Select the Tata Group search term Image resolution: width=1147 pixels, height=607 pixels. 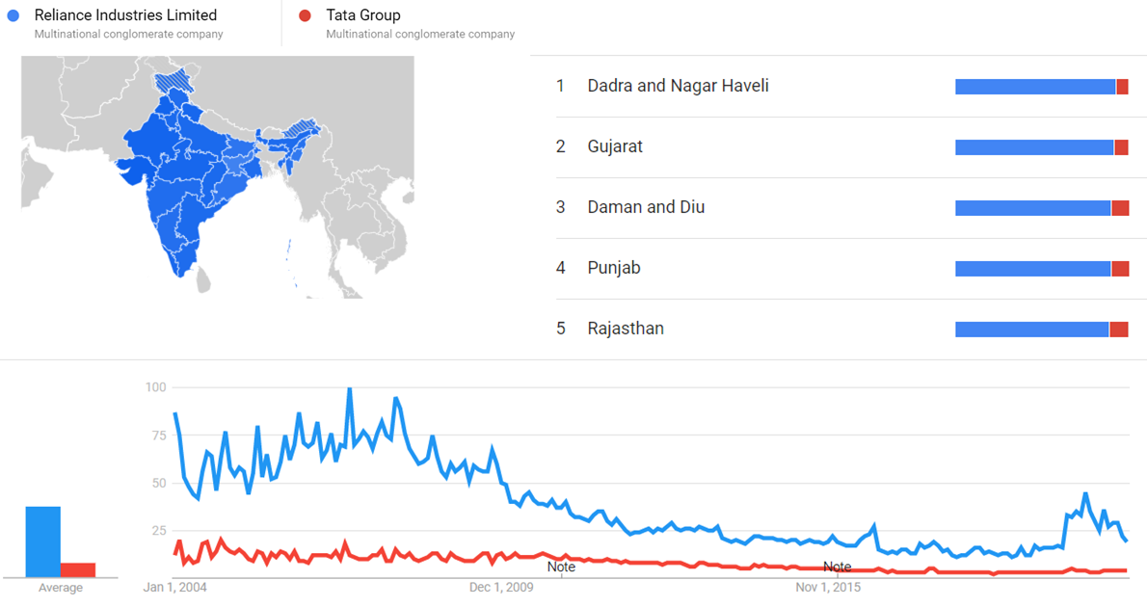(362, 15)
